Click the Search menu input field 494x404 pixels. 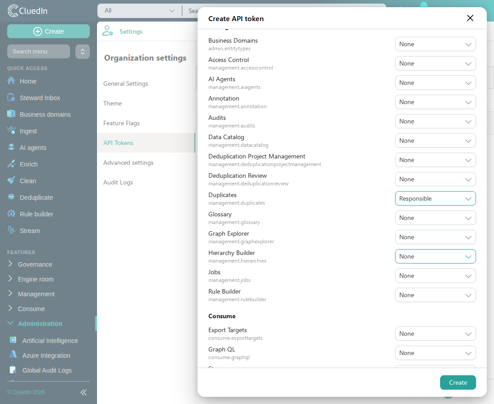(x=39, y=51)
